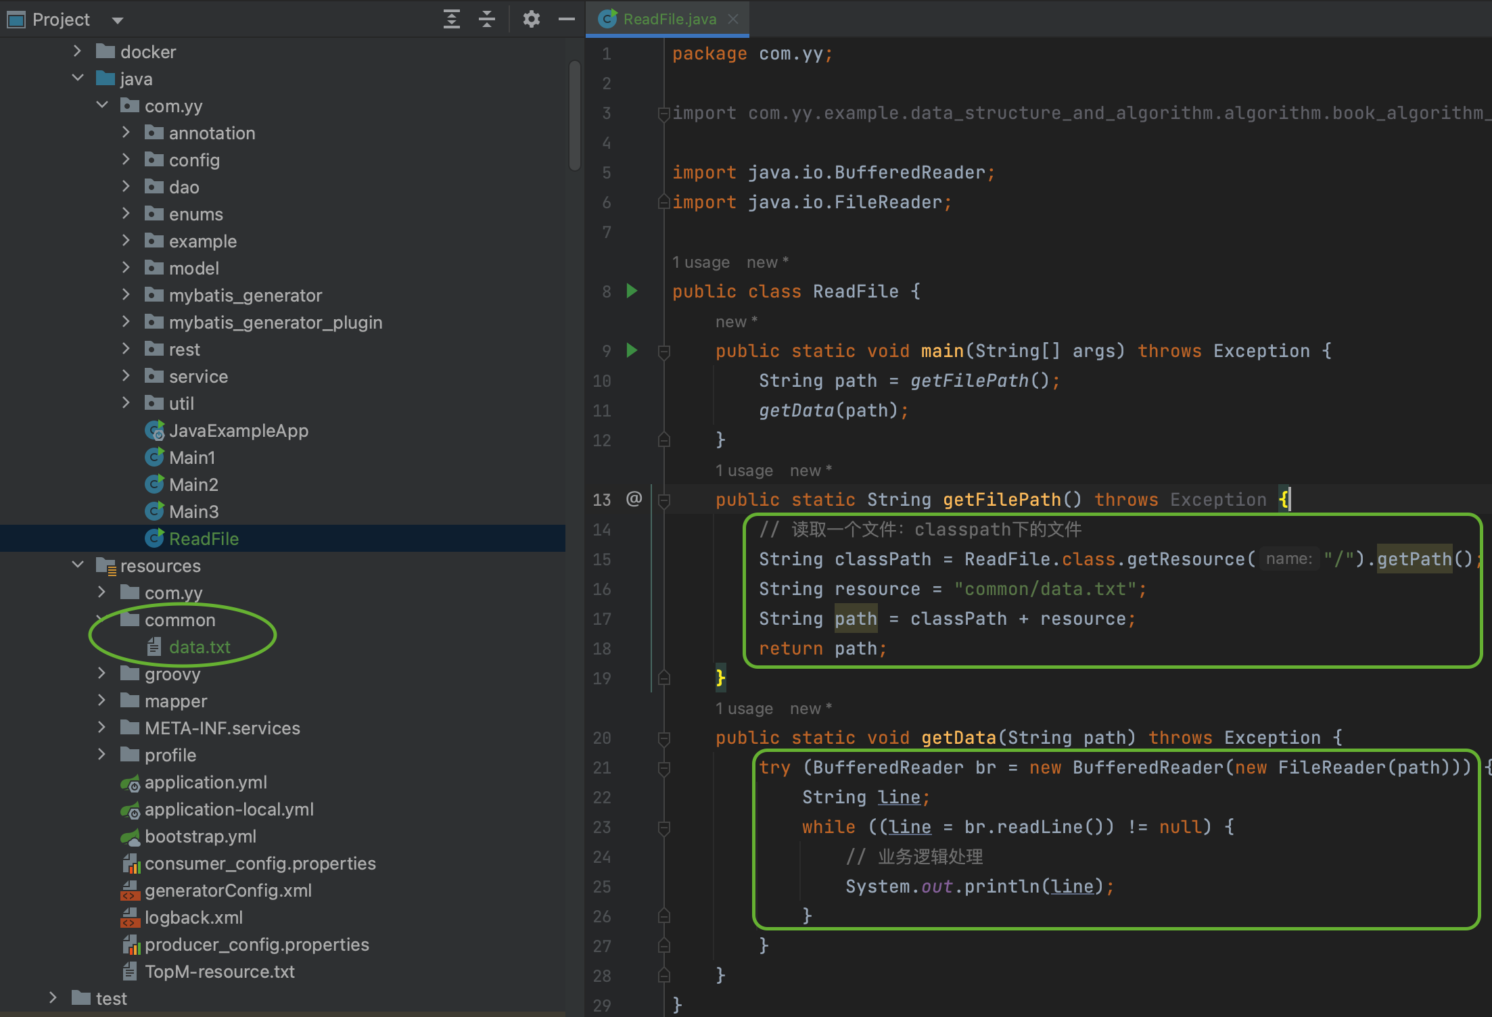
Task: Toggle code fold marker at line 13 getFilePath
Action: (664, 500)
